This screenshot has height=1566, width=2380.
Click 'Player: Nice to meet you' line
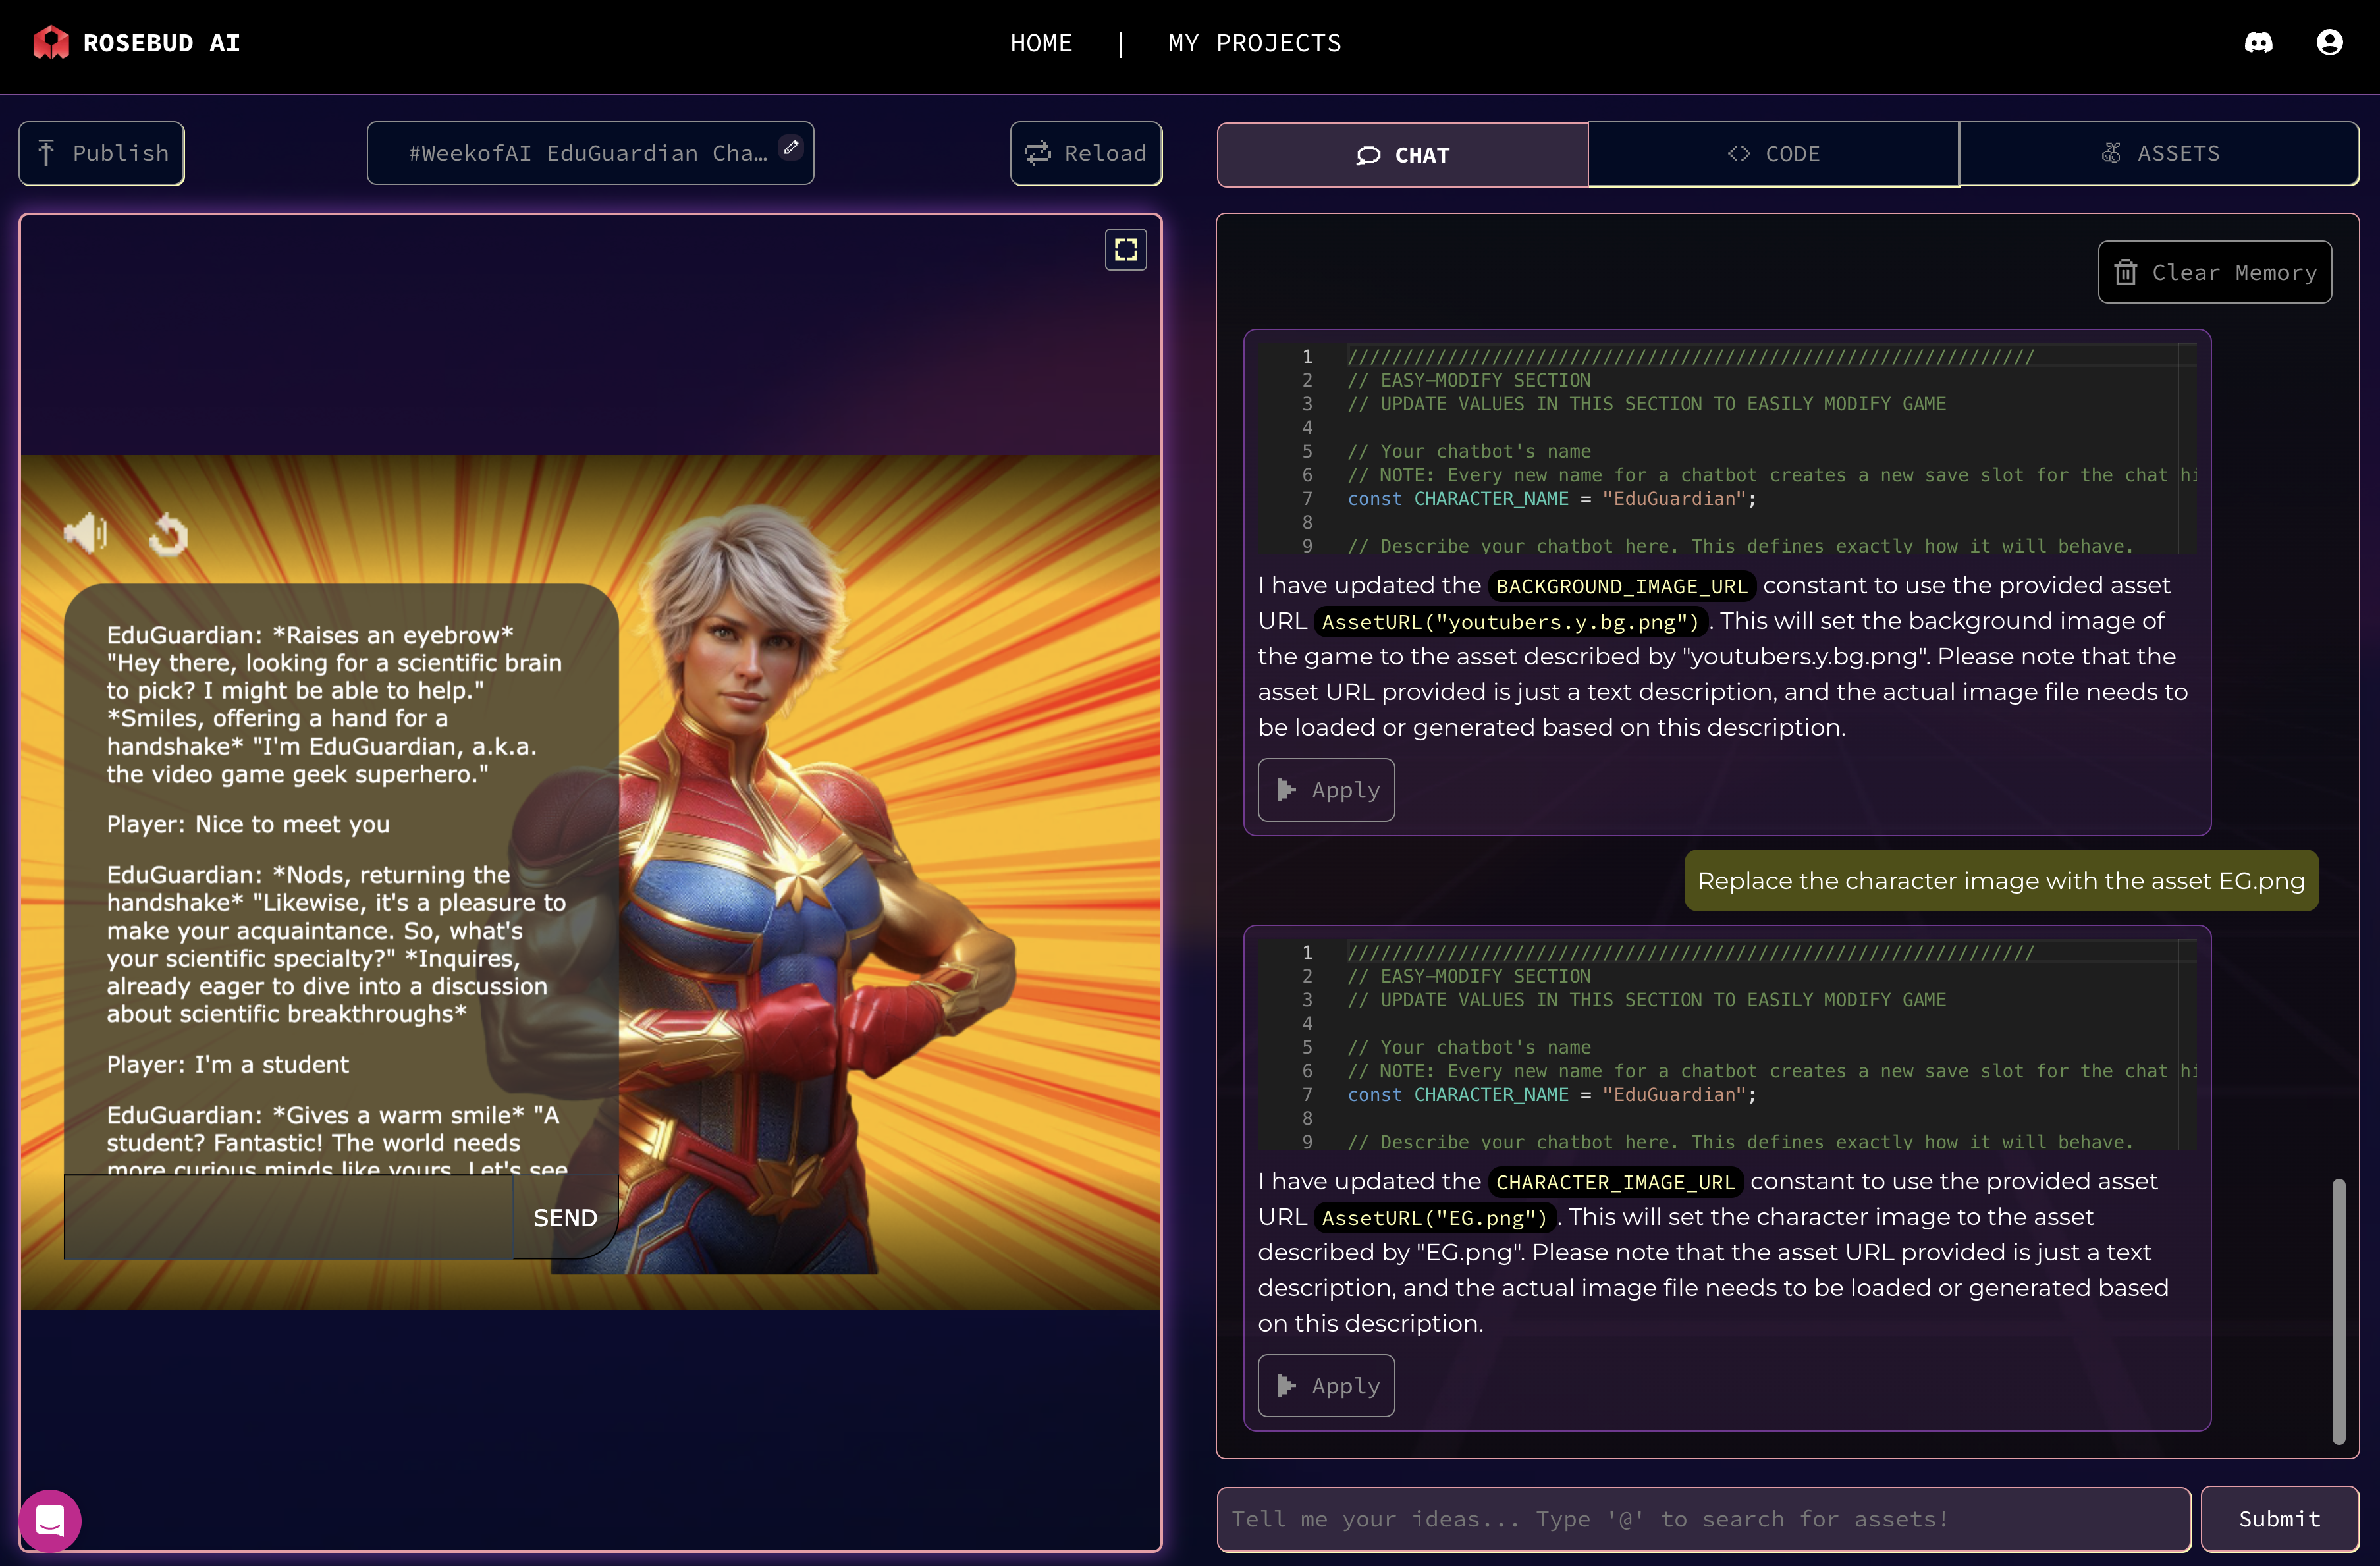(248, 824)
